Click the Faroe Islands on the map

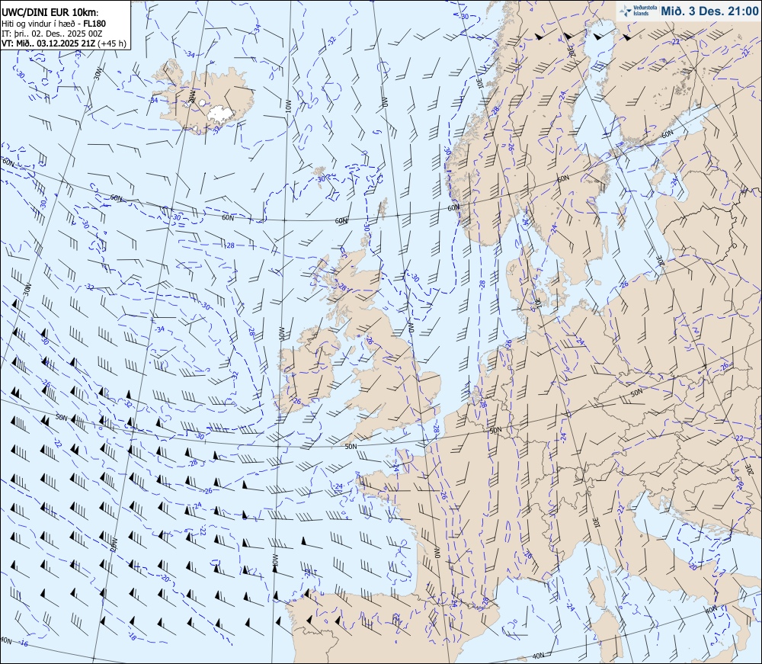tap(320, 172)
